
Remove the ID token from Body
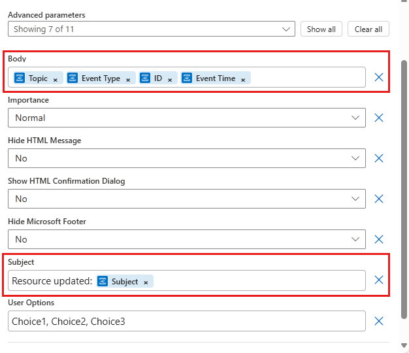point(170,79)
